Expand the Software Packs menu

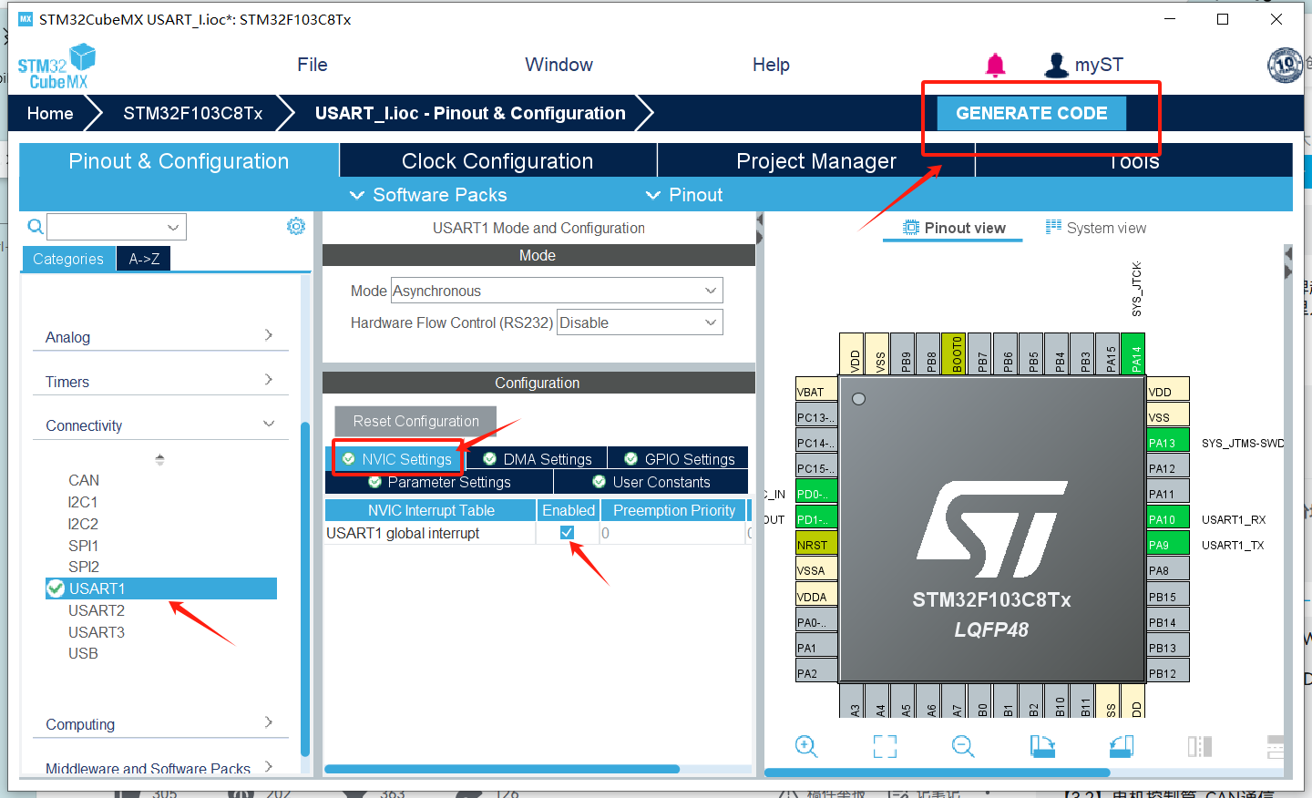coord(428,195)
